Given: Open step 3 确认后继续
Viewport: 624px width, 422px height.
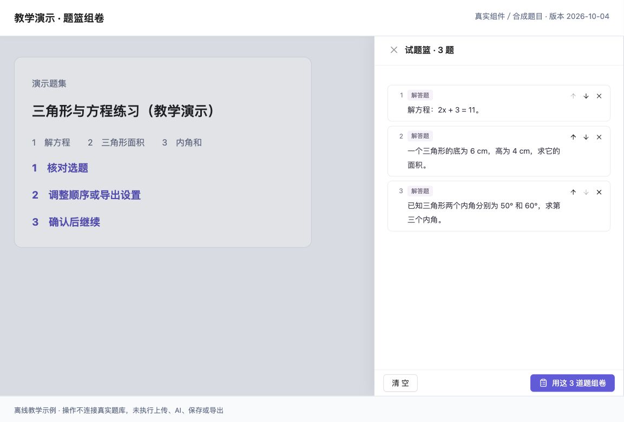Looking at the screenshot, I should [x=66, y=222].
